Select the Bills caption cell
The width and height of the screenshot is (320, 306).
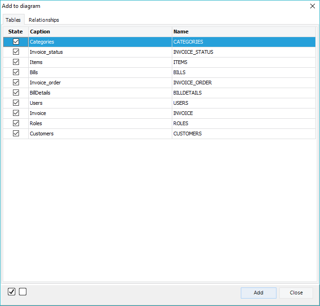[x=100, y=72]
